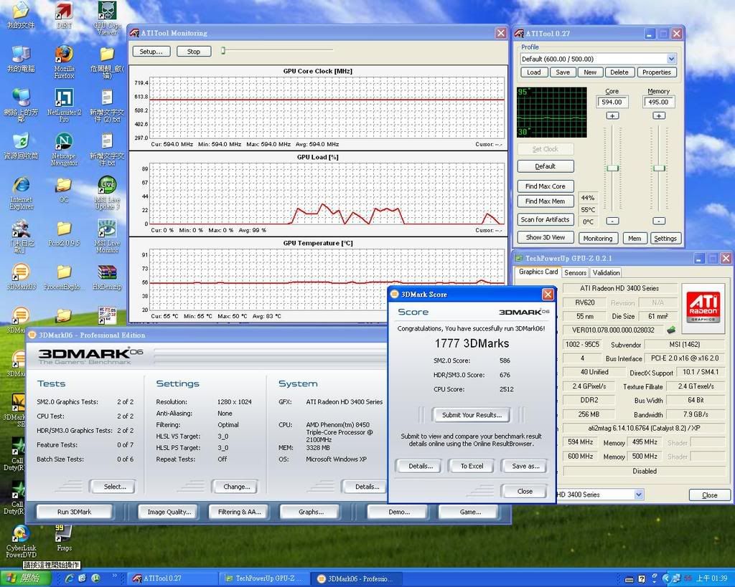Increase Core clock with the plus button
Image resolution: width=735 pixels, height=587 pixels.
(x=612, y=115)
